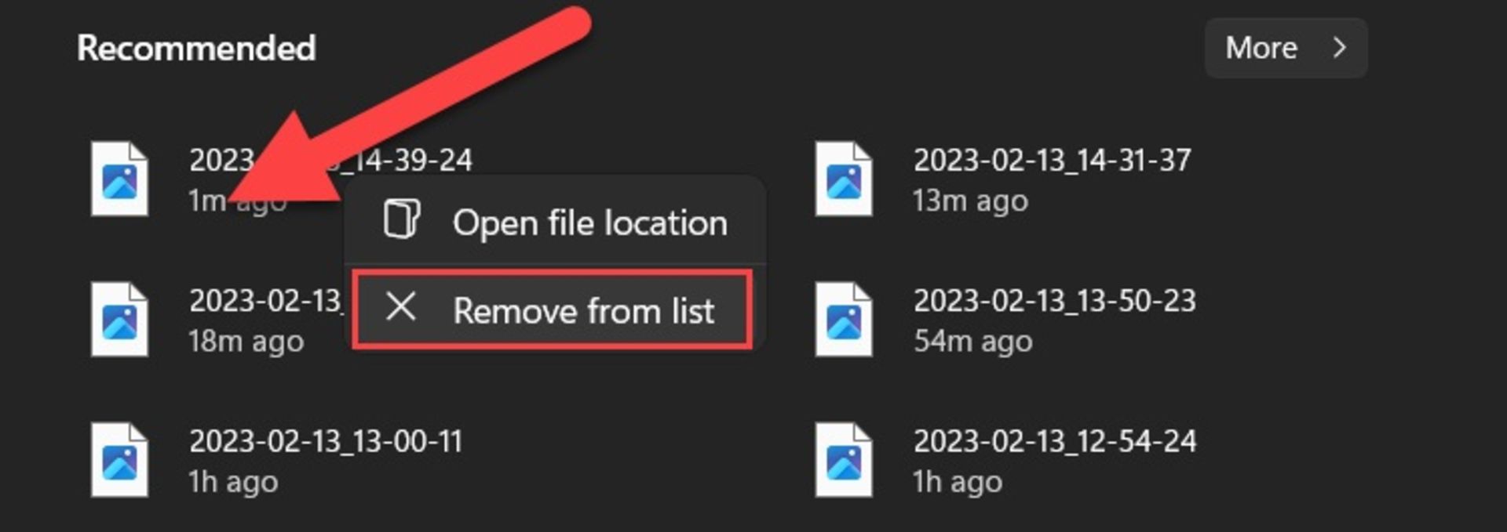The height and width of the screenshot is (532, 1507).
Task: Click the X icon for Remove from list
Action: click(x=401, y=307)
